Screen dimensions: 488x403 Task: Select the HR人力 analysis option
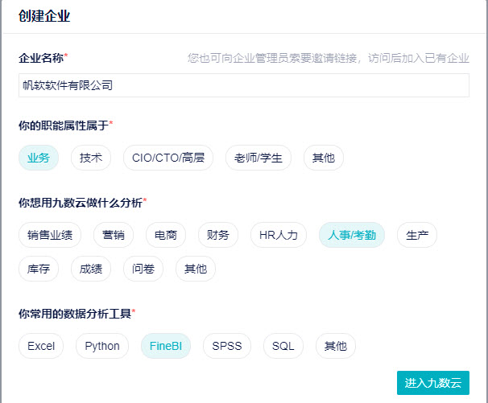pos(279,235)
